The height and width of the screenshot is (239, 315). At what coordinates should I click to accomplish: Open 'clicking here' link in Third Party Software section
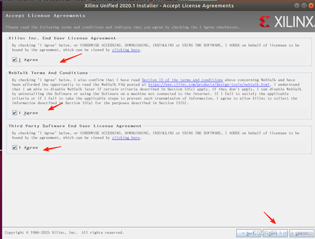pos(126,138)
